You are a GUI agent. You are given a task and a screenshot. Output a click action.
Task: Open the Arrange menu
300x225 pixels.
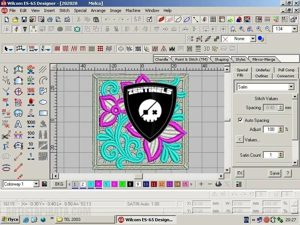pyautogui.click(x=98, y=10)
